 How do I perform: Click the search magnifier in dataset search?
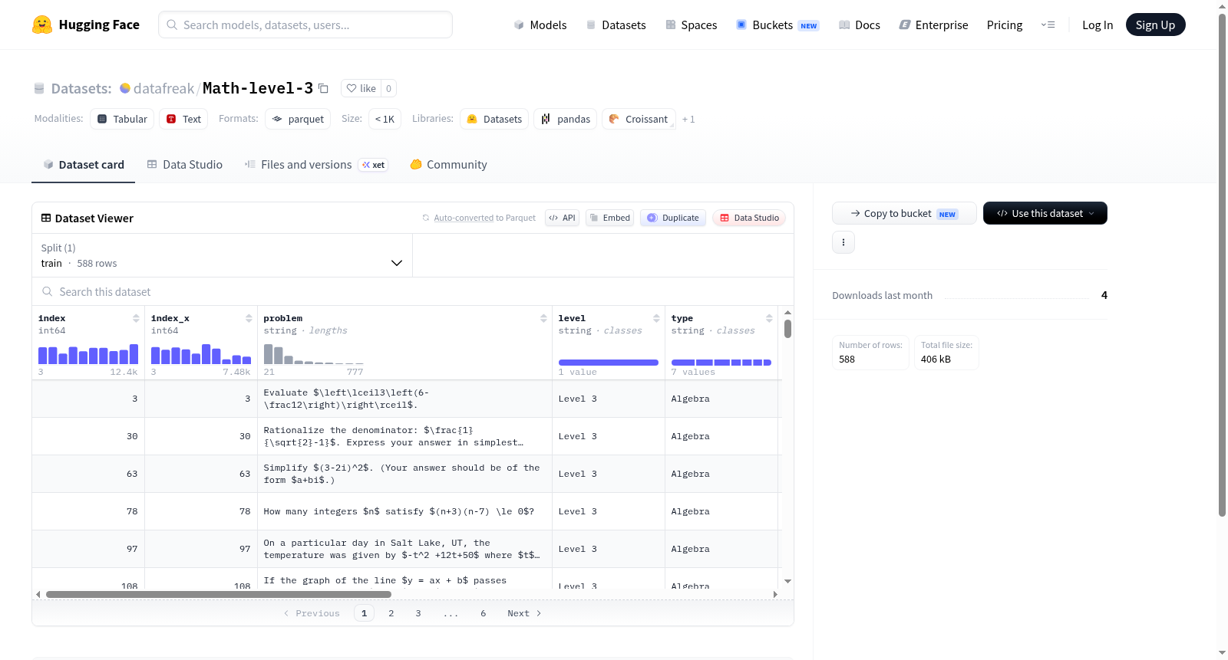coord(48,291)
